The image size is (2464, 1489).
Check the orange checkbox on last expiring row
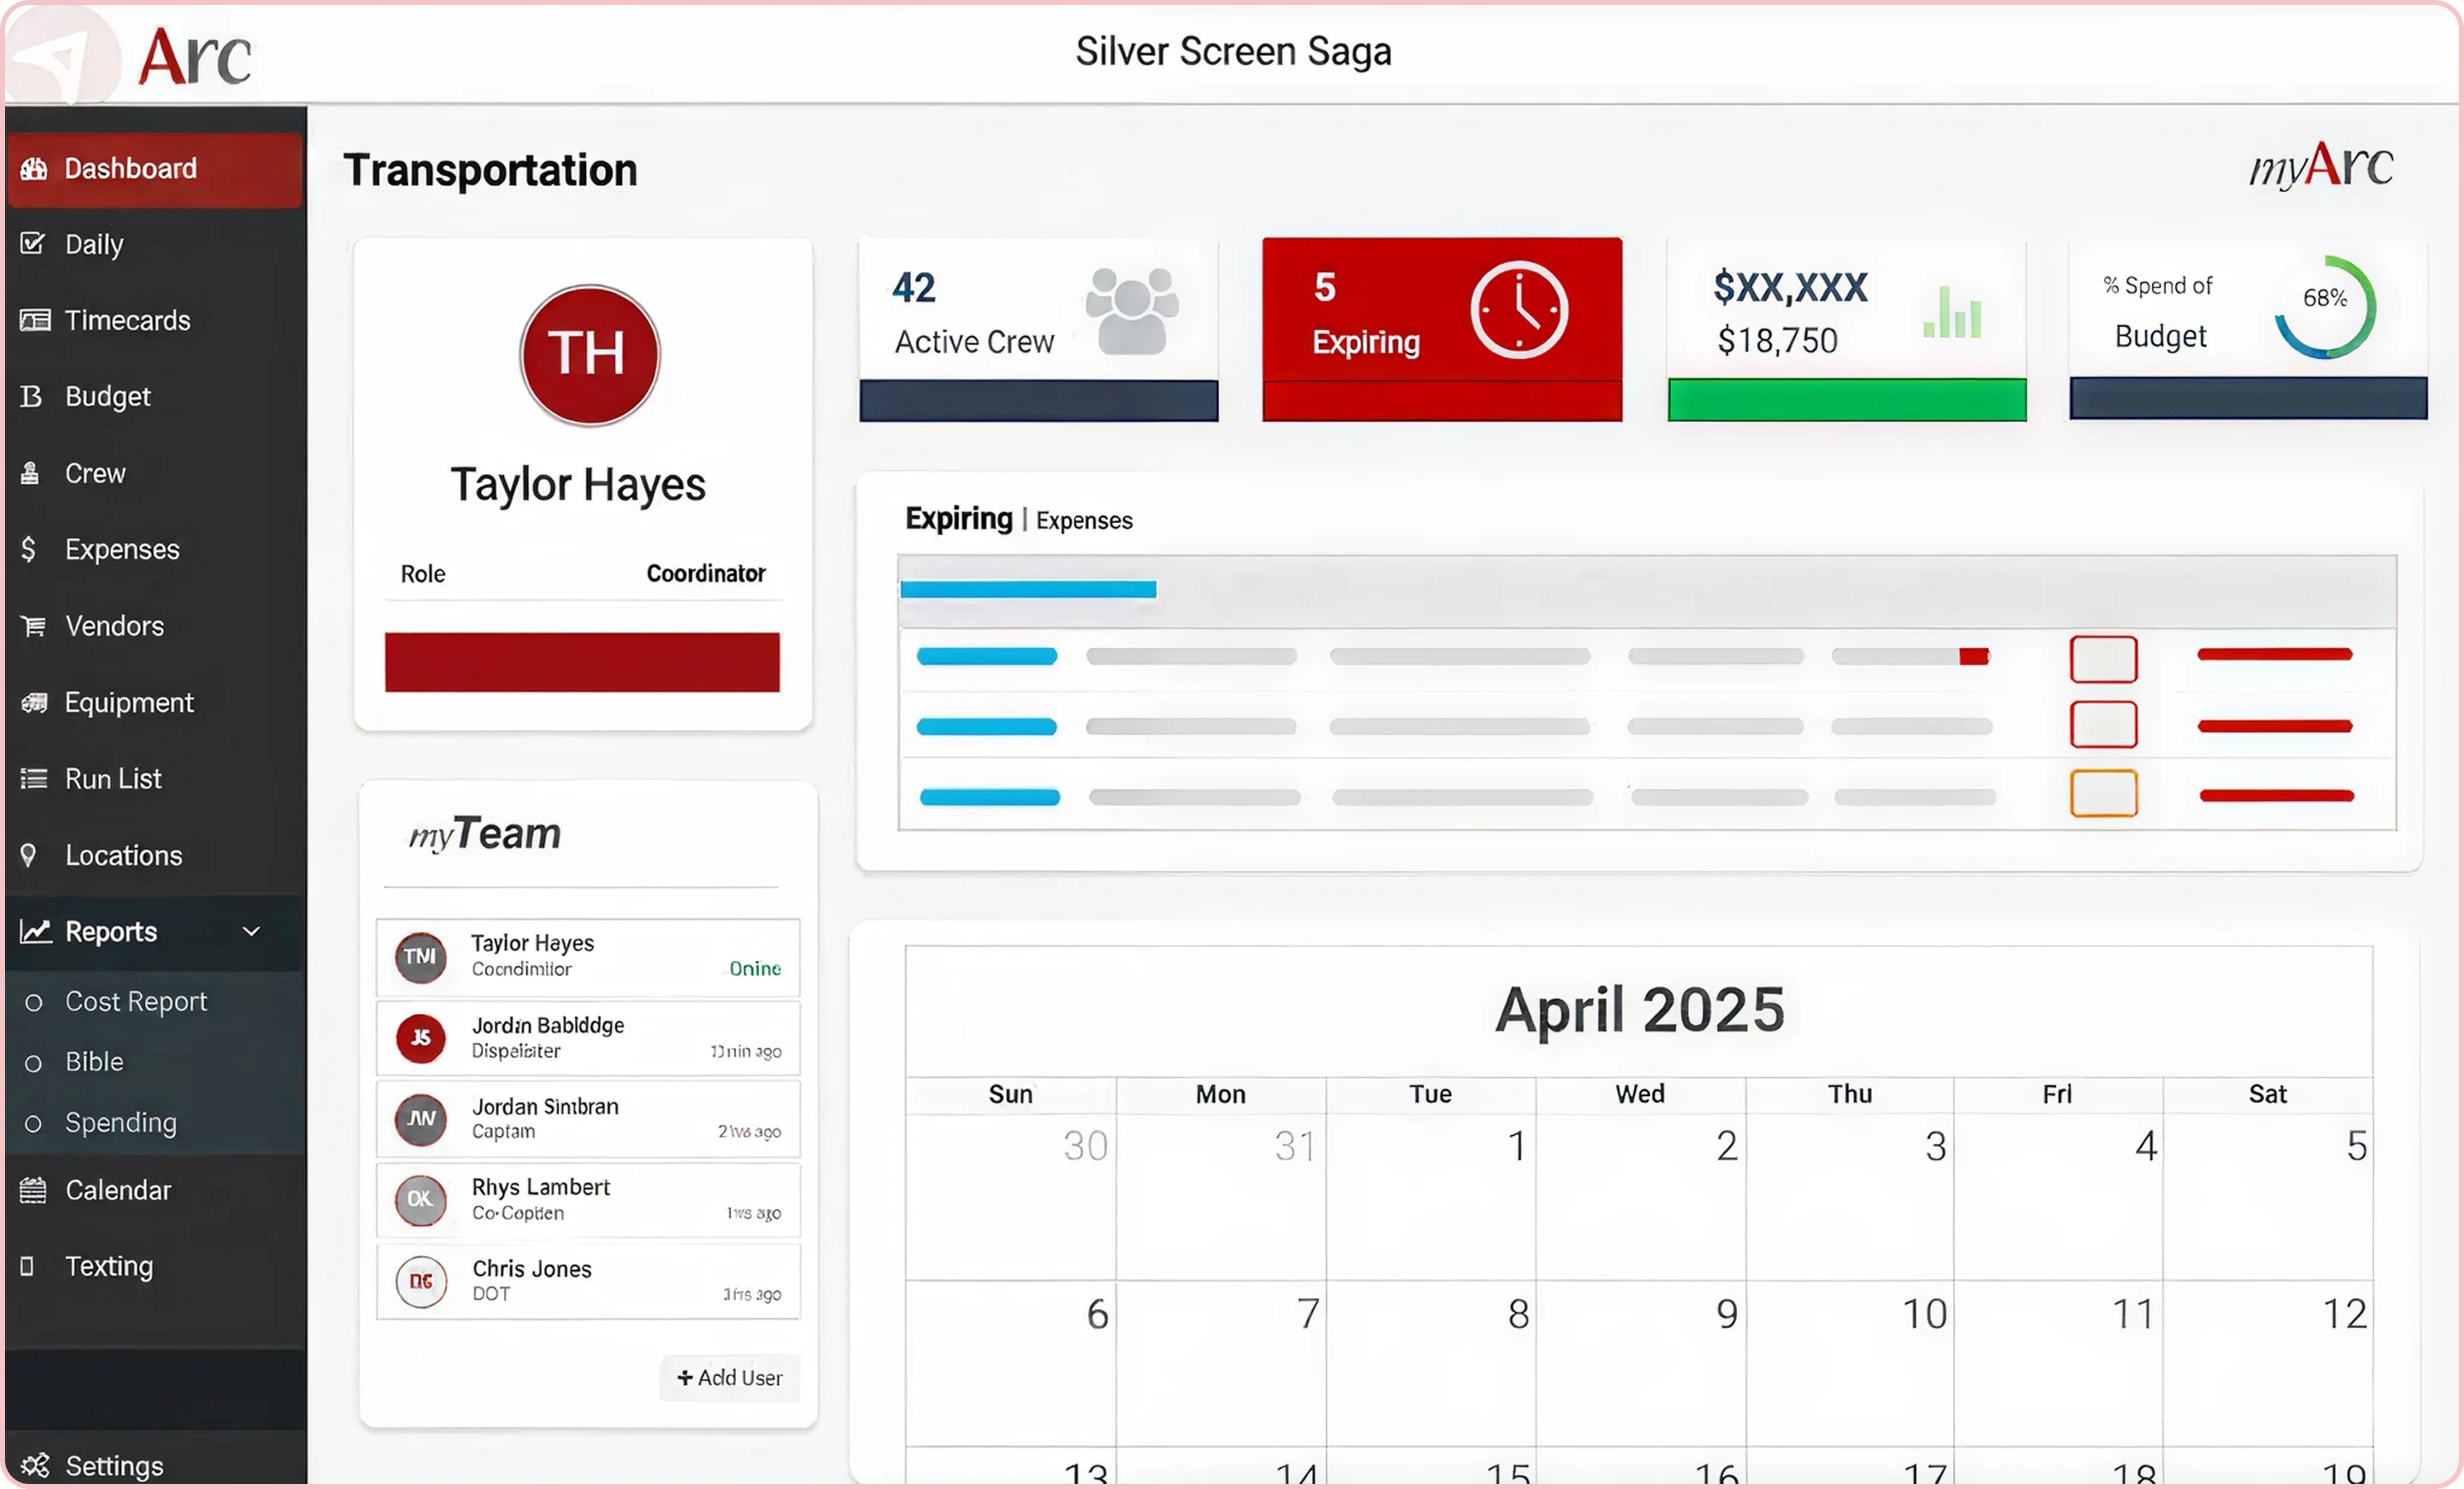(2104, 793)
